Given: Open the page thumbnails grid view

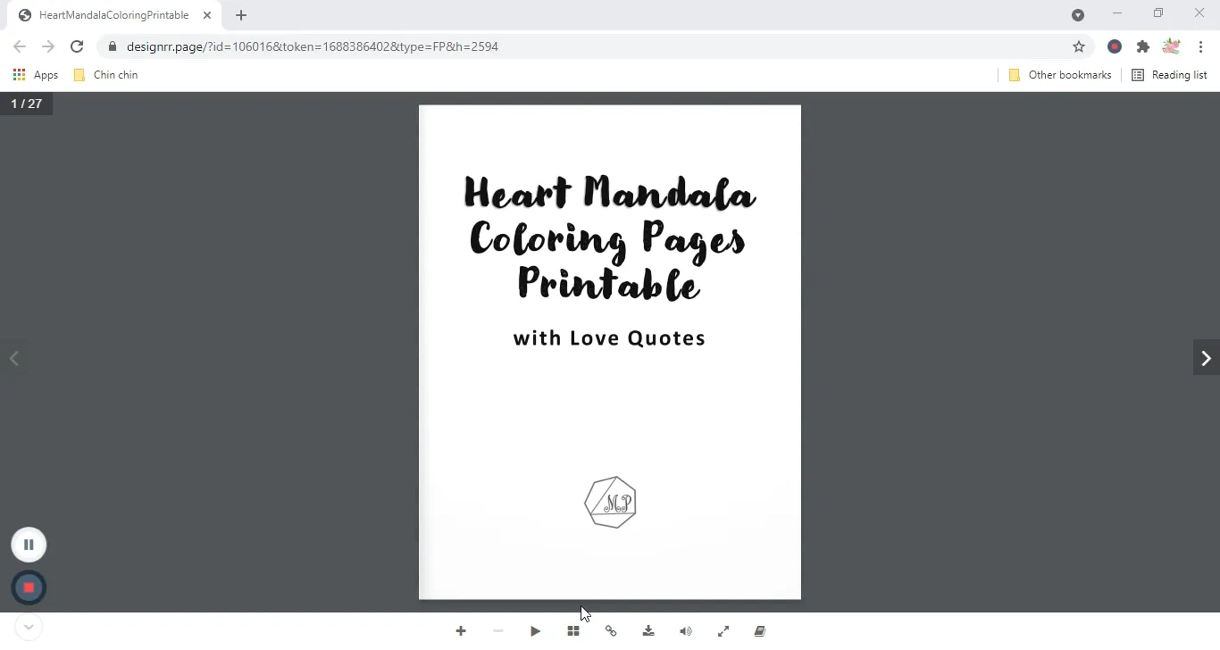Looking at the screenshot, I should pos(573,631).
